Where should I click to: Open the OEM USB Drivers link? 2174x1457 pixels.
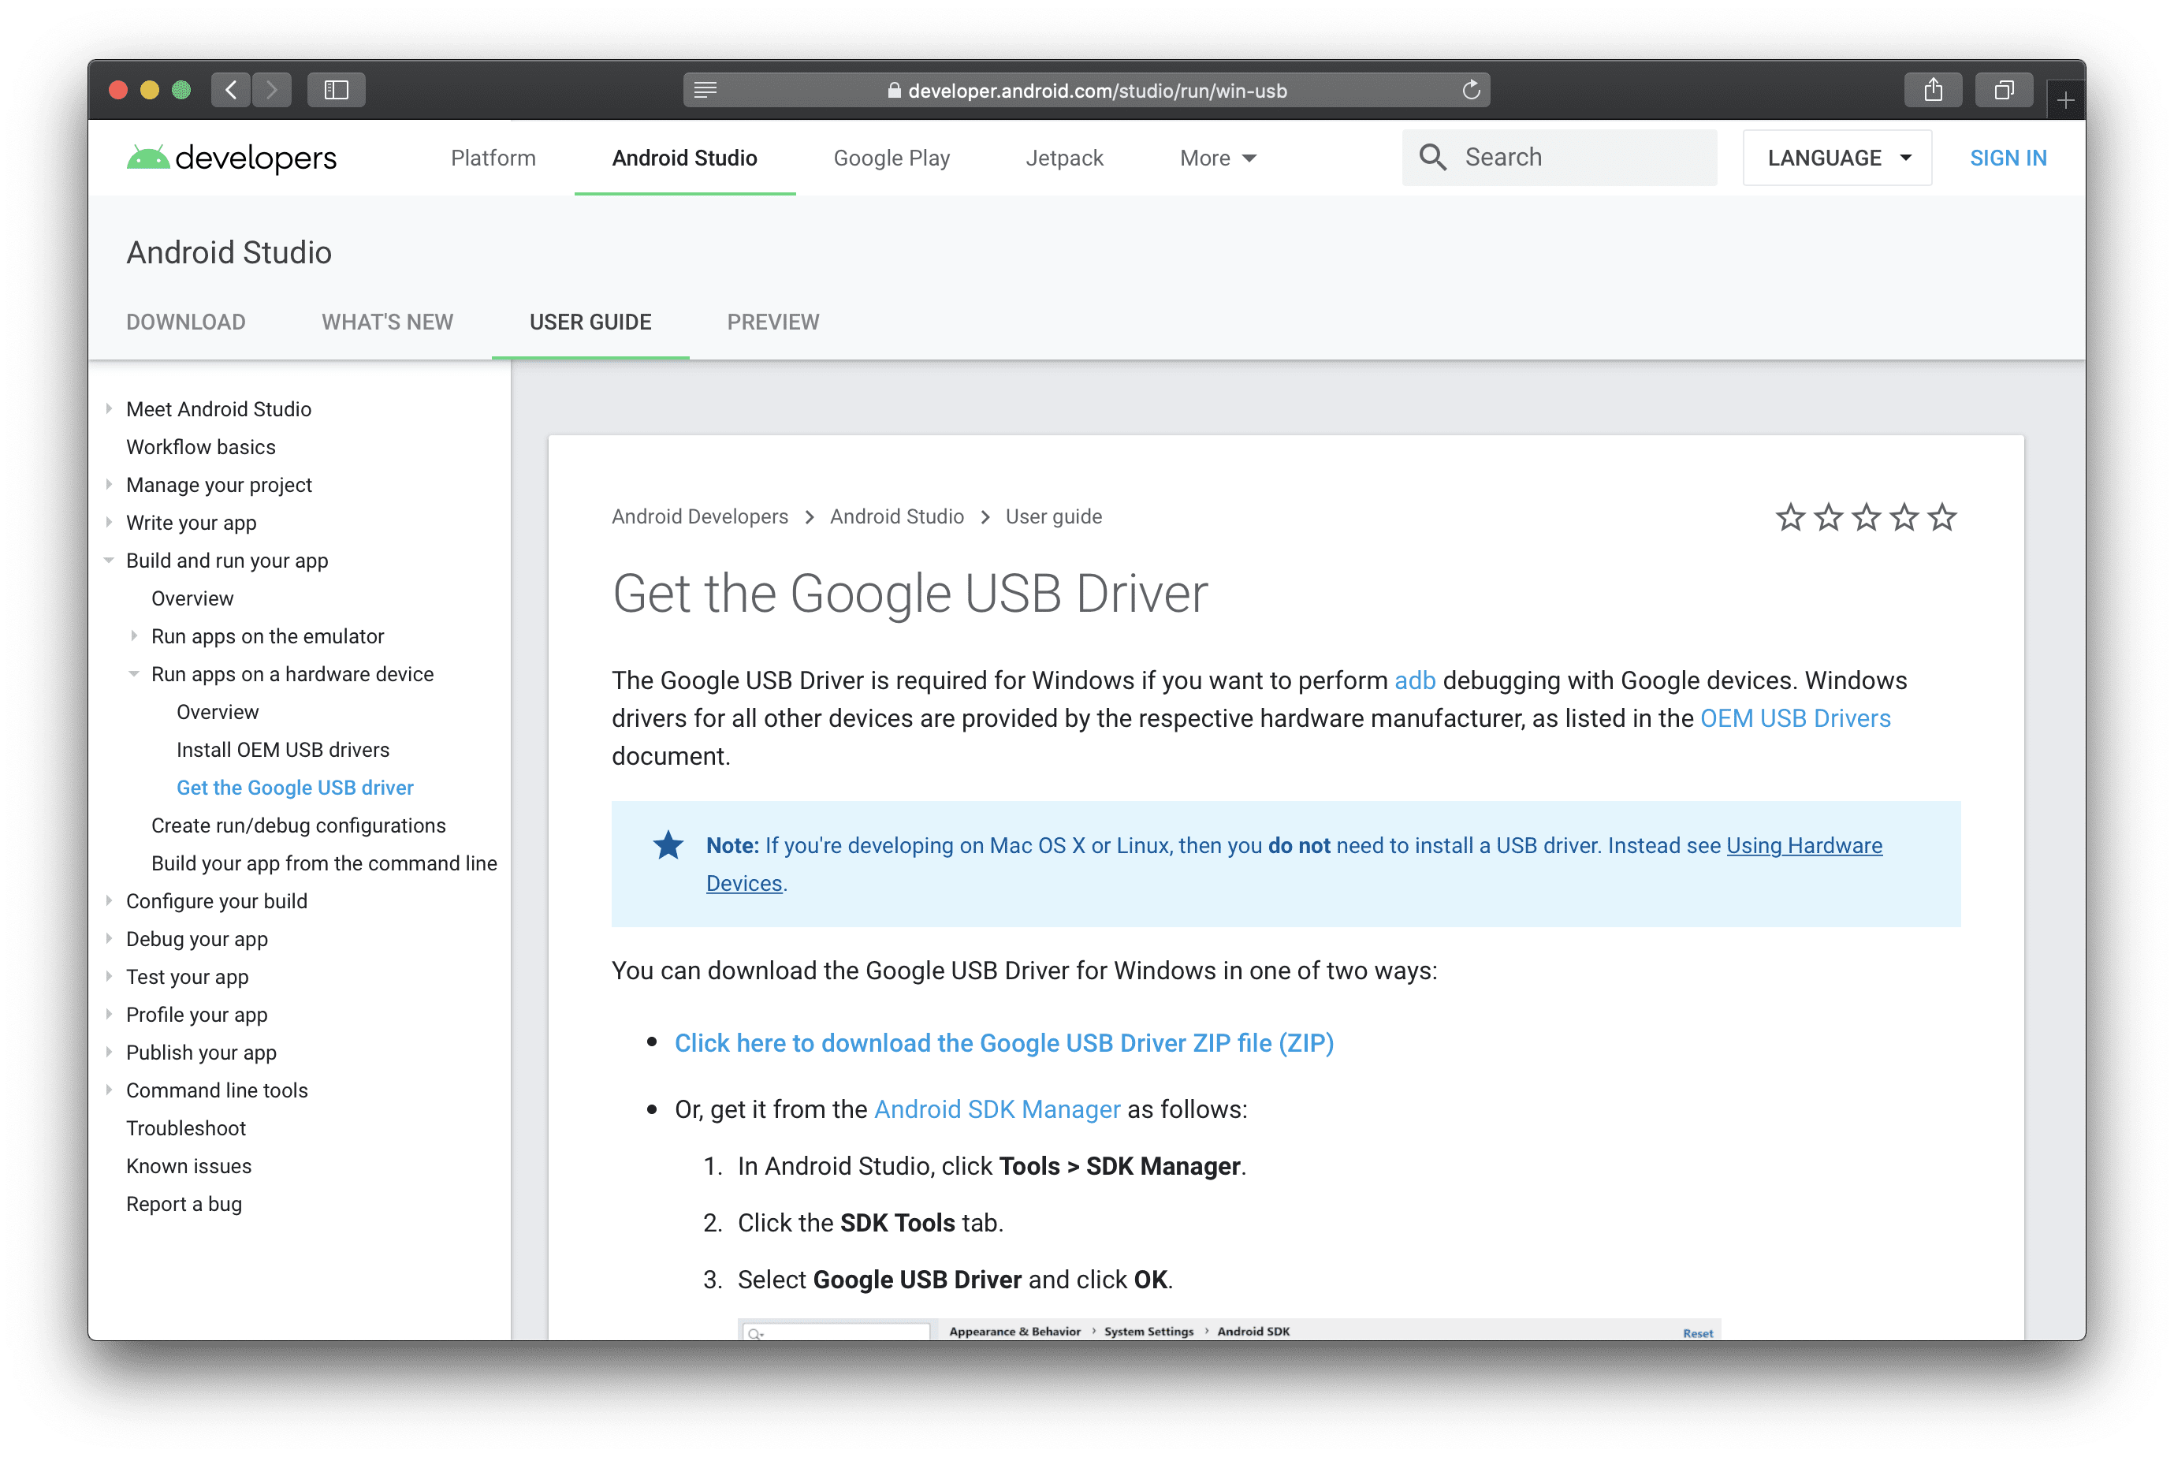[x=1794, y=717]
